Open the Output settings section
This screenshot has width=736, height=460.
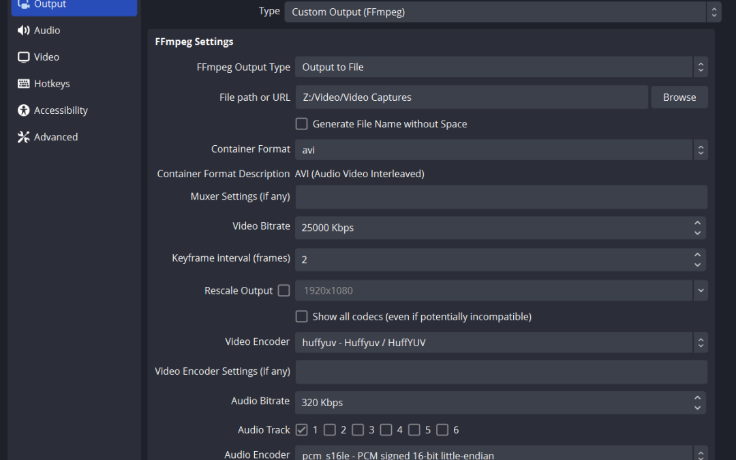(74, 5)
